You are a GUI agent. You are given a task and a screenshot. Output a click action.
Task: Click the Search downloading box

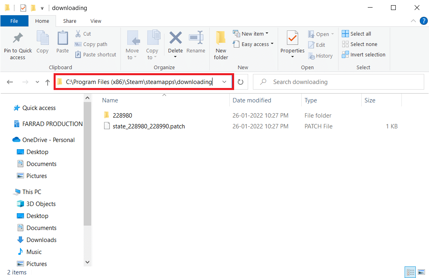coord(339,82)
